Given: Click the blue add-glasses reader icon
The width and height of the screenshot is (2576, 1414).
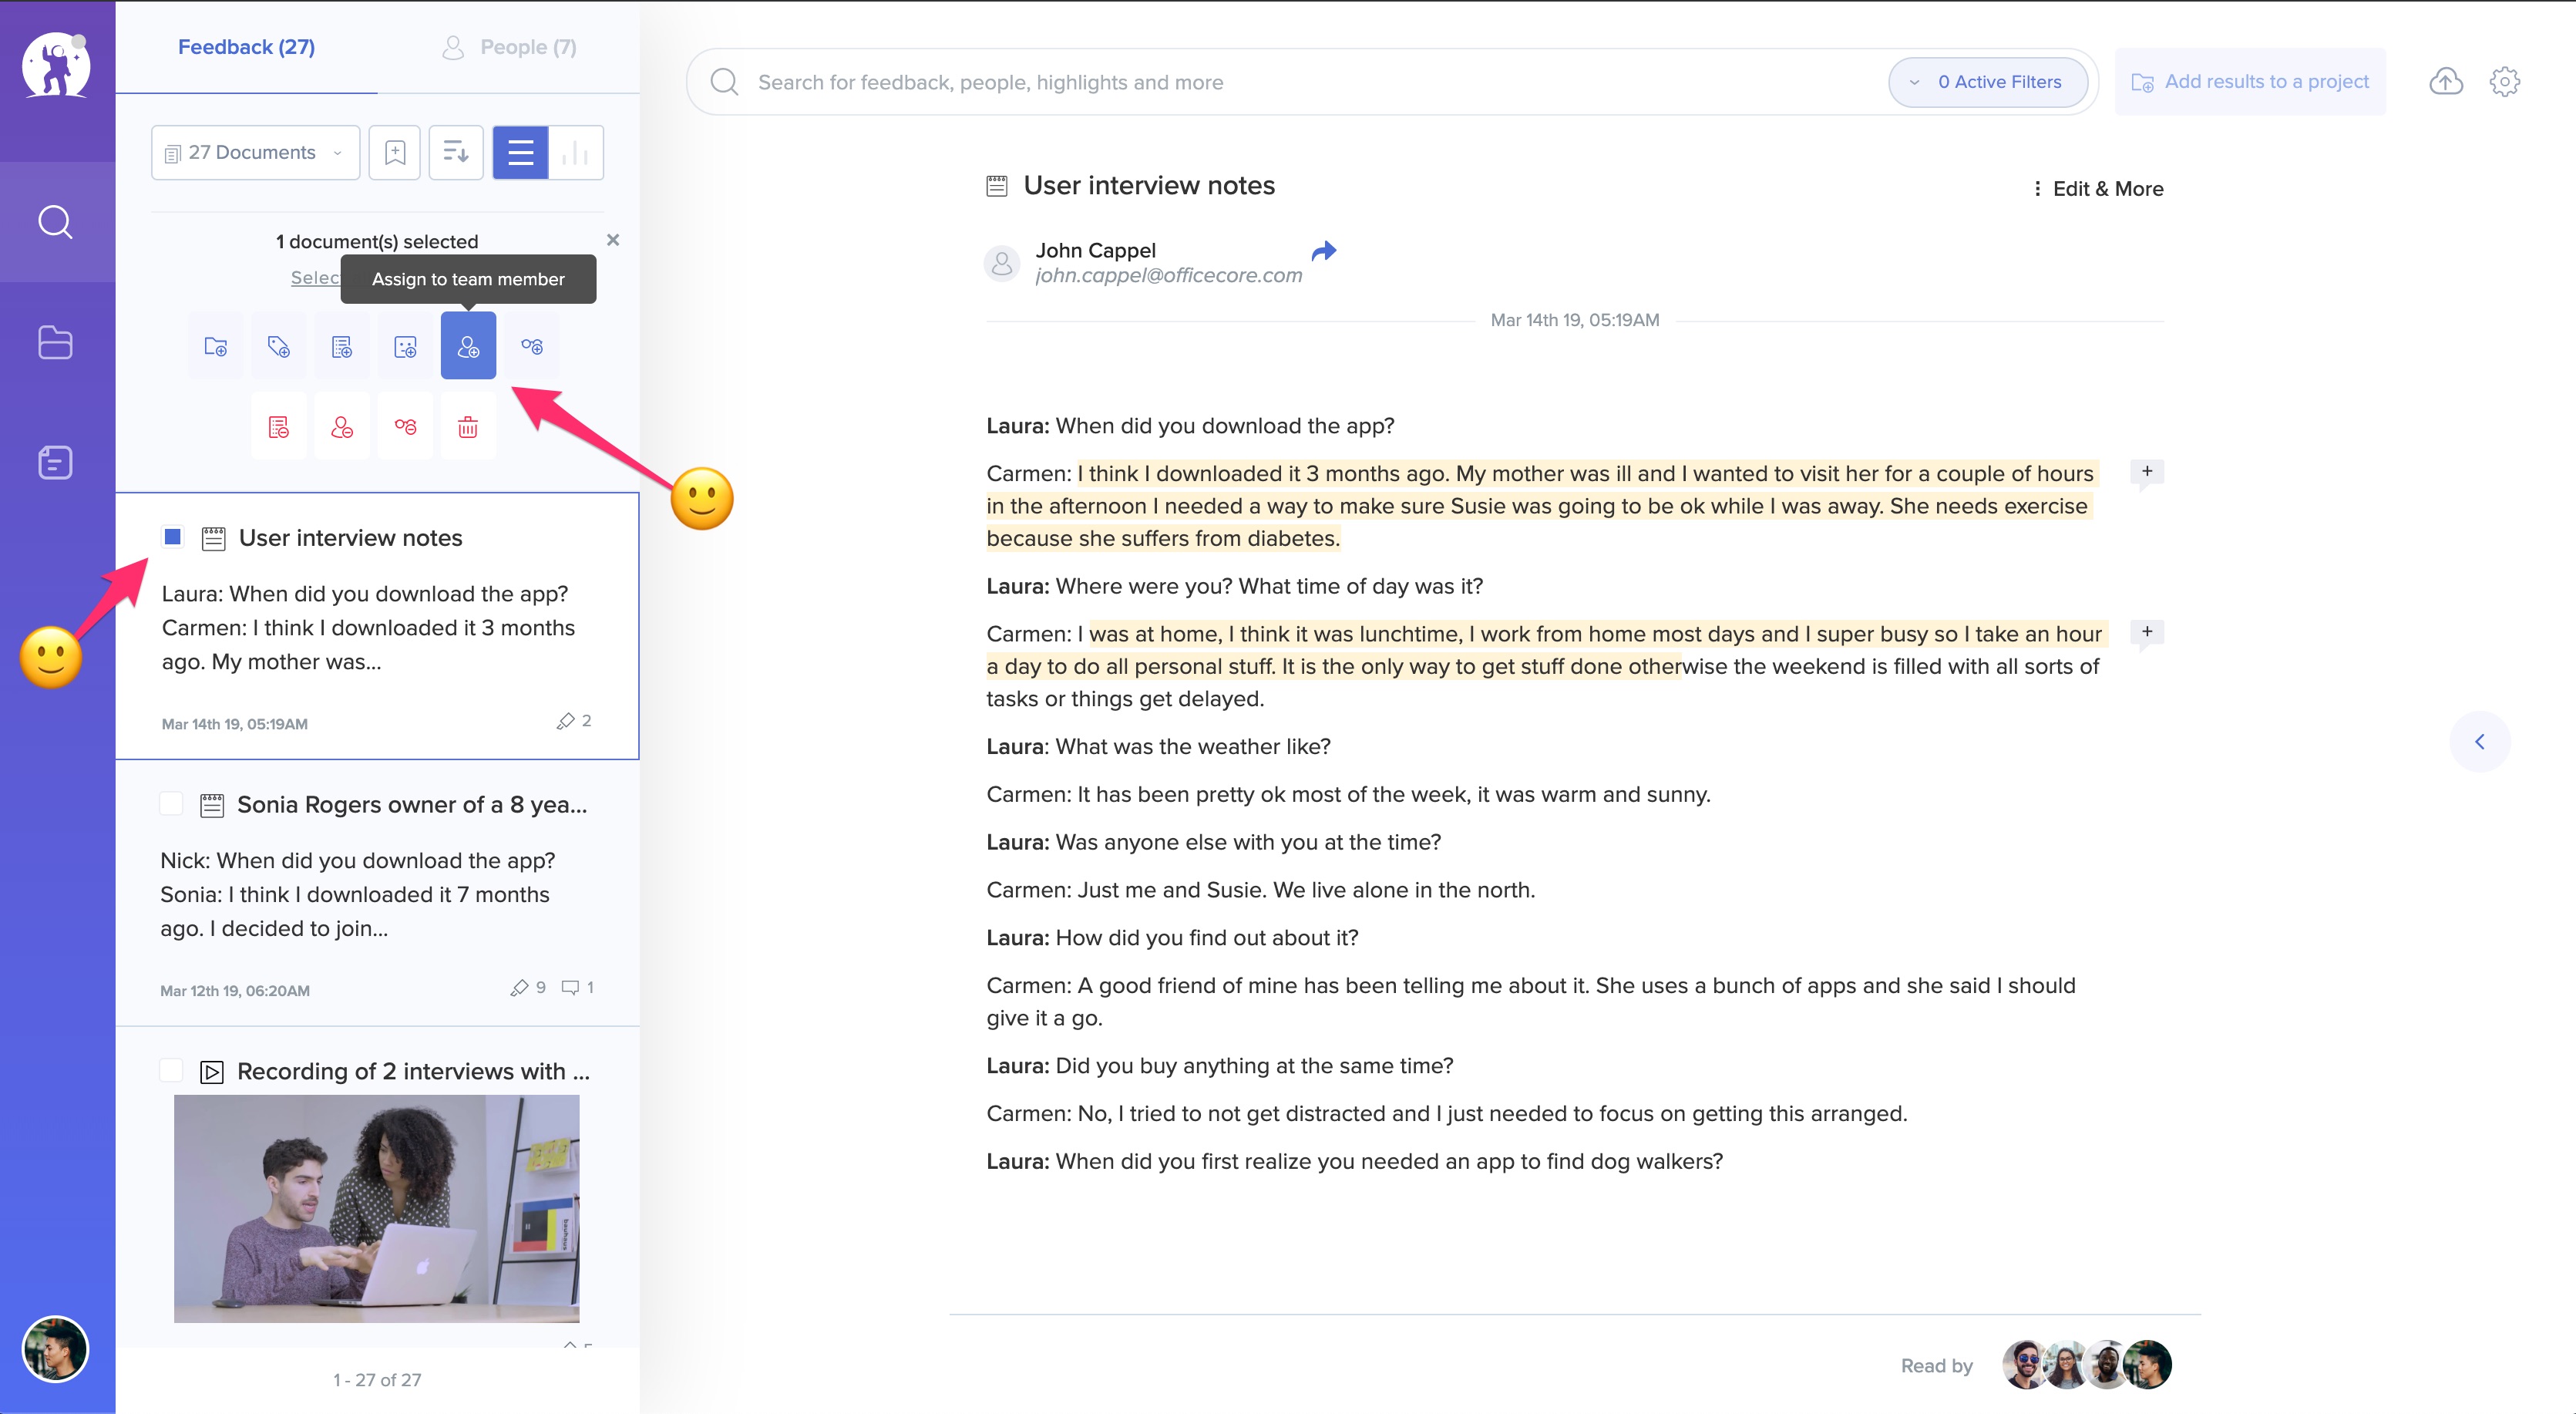Looking at the screenshot, I should point(532,346).
